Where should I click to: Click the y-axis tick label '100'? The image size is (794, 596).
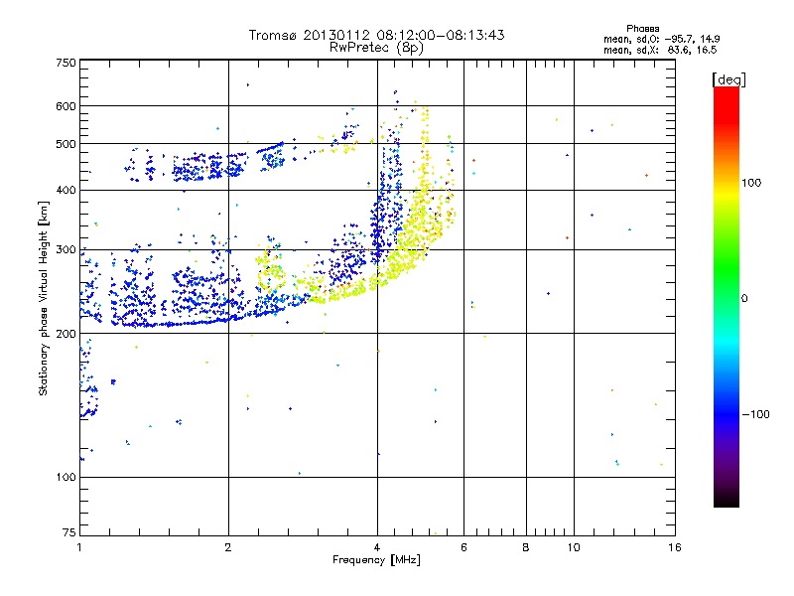pyautogui.click(x=66, y=478)
